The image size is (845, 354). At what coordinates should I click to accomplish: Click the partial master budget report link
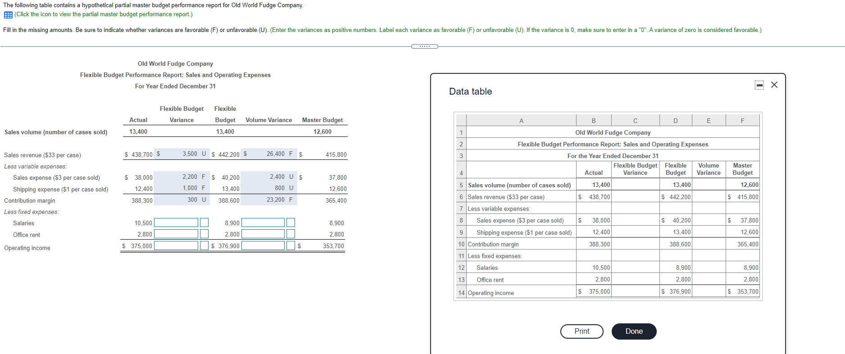(104, 14)
